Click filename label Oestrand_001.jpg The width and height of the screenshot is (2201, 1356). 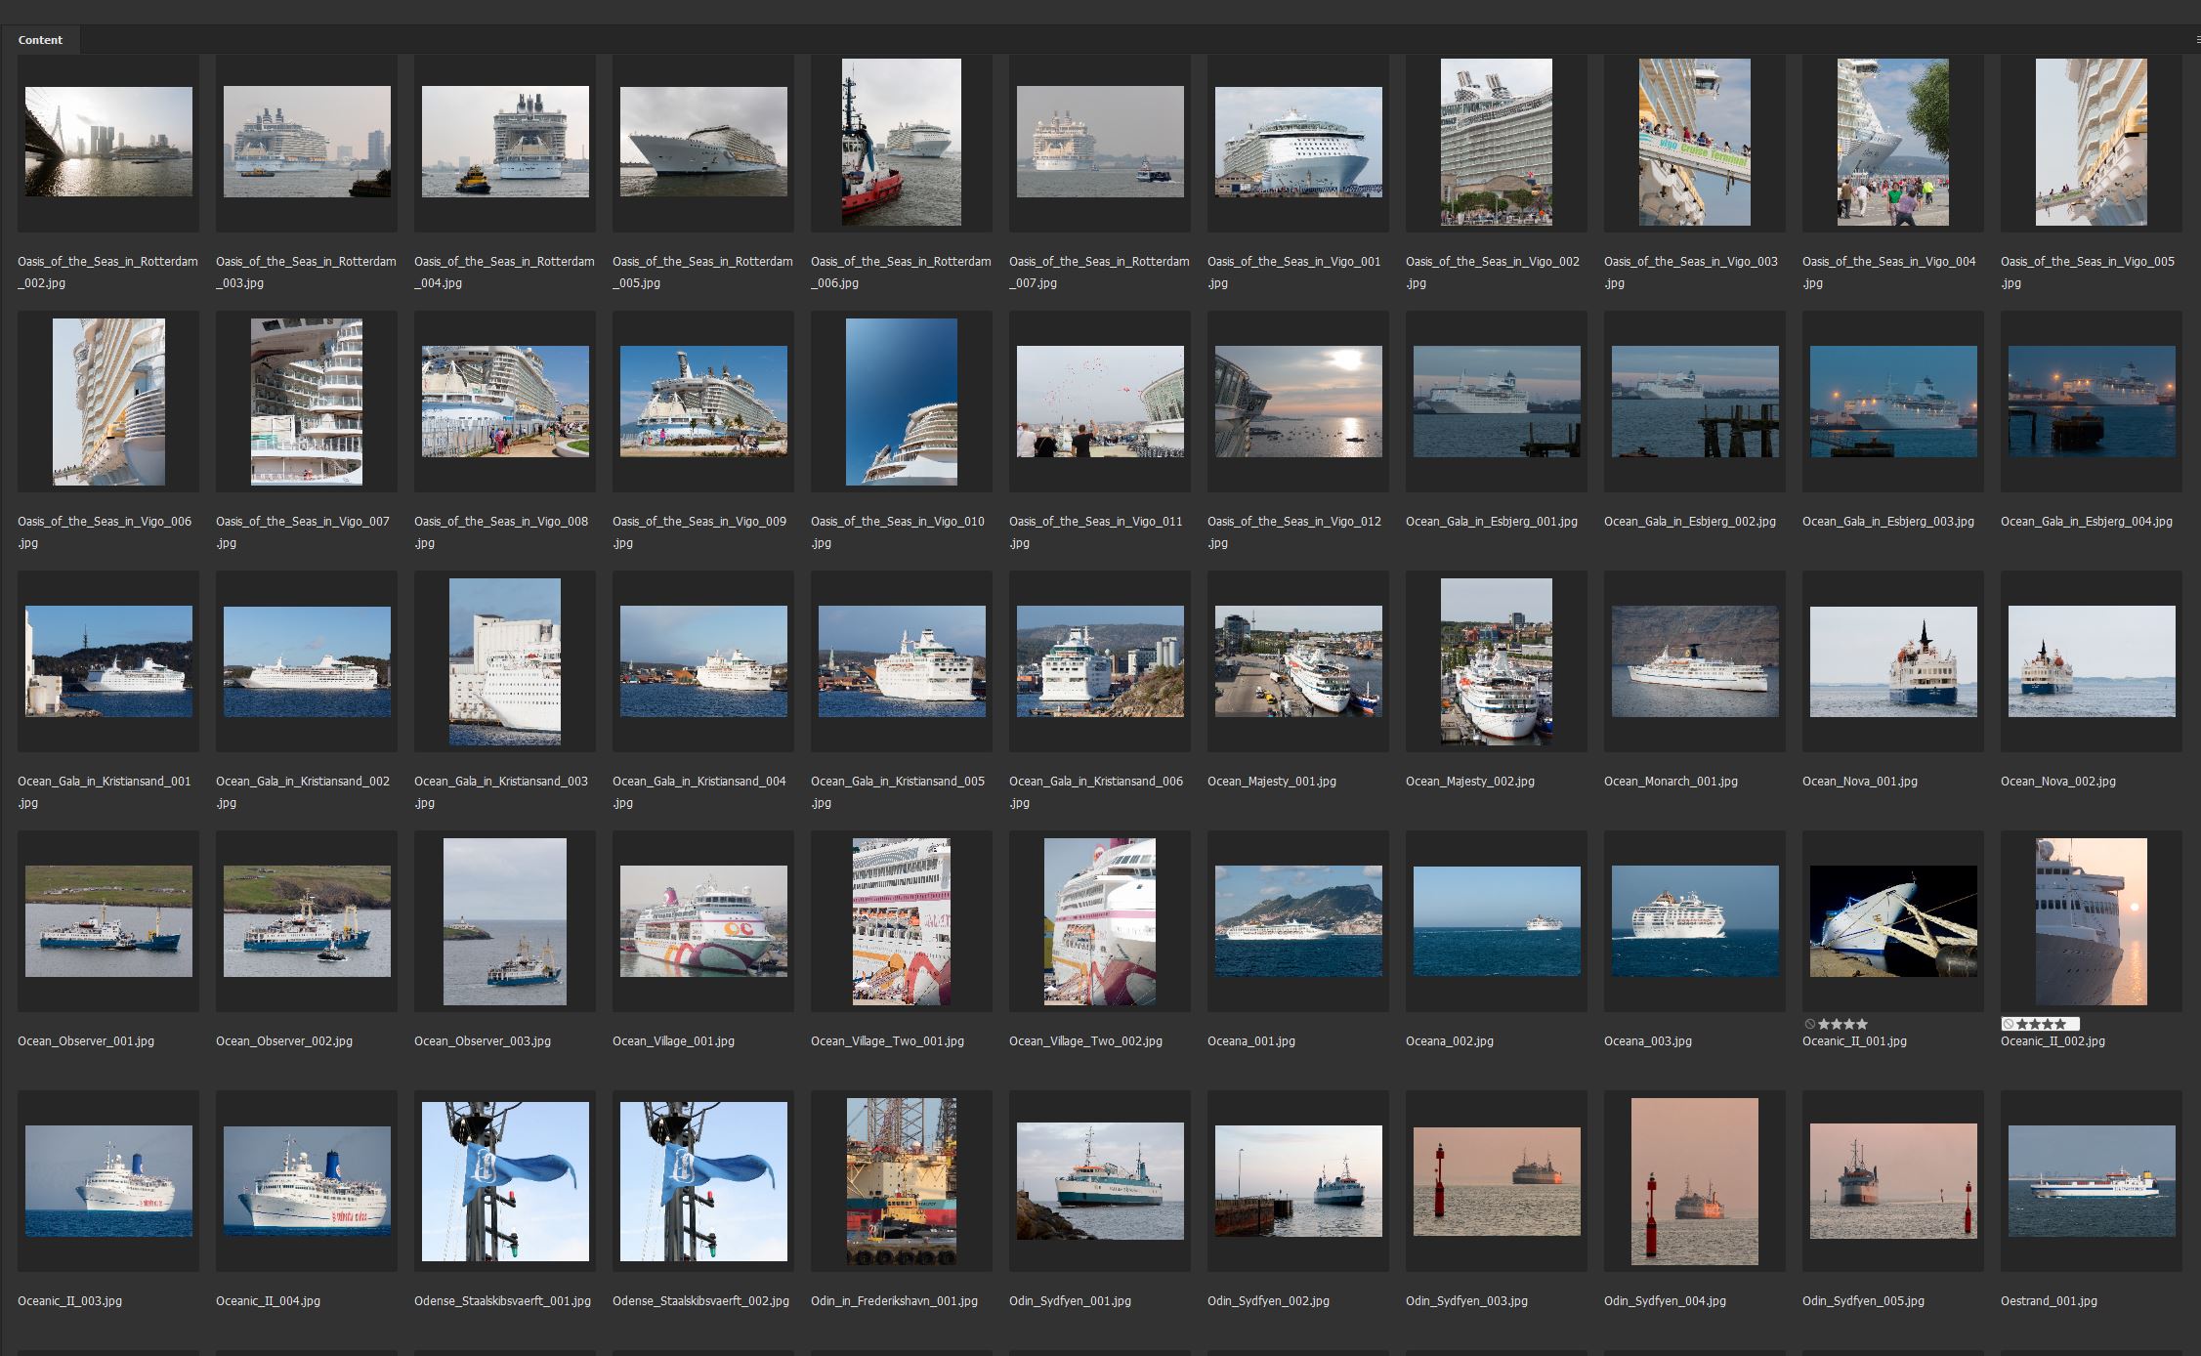(x=2049, y=1301)
